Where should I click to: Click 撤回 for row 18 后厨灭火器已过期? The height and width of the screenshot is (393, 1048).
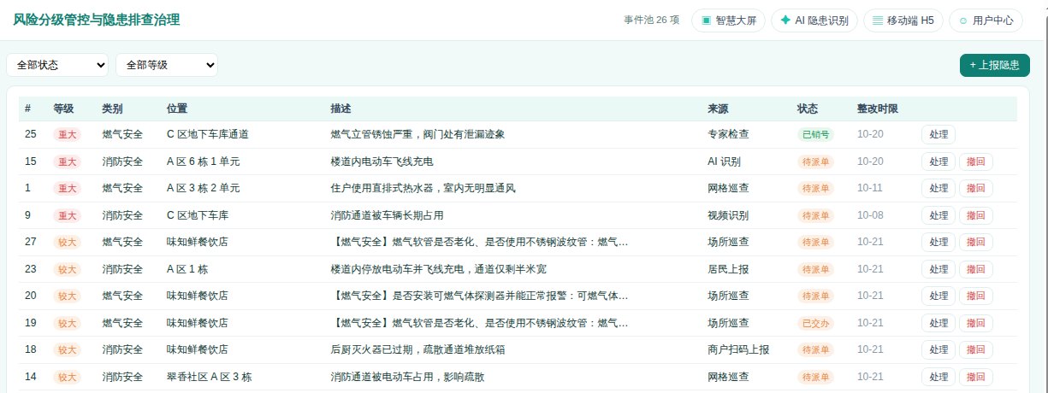click(x=976, y=350)
